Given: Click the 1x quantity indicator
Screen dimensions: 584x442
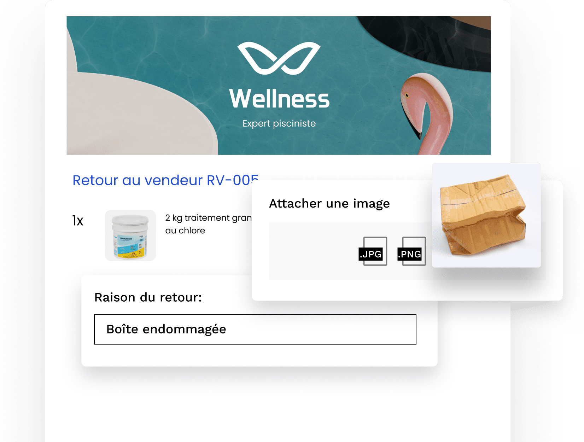Looking at the screenshot, I should click(78, 221).
